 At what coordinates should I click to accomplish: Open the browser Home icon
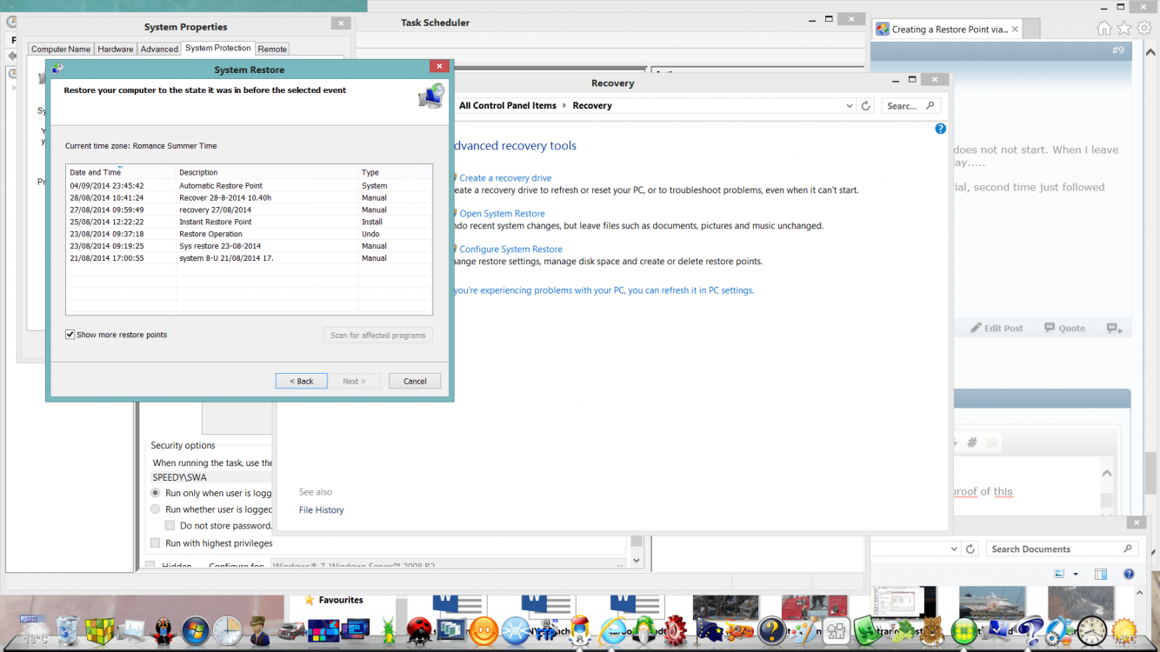click(x=1103, y=29)
